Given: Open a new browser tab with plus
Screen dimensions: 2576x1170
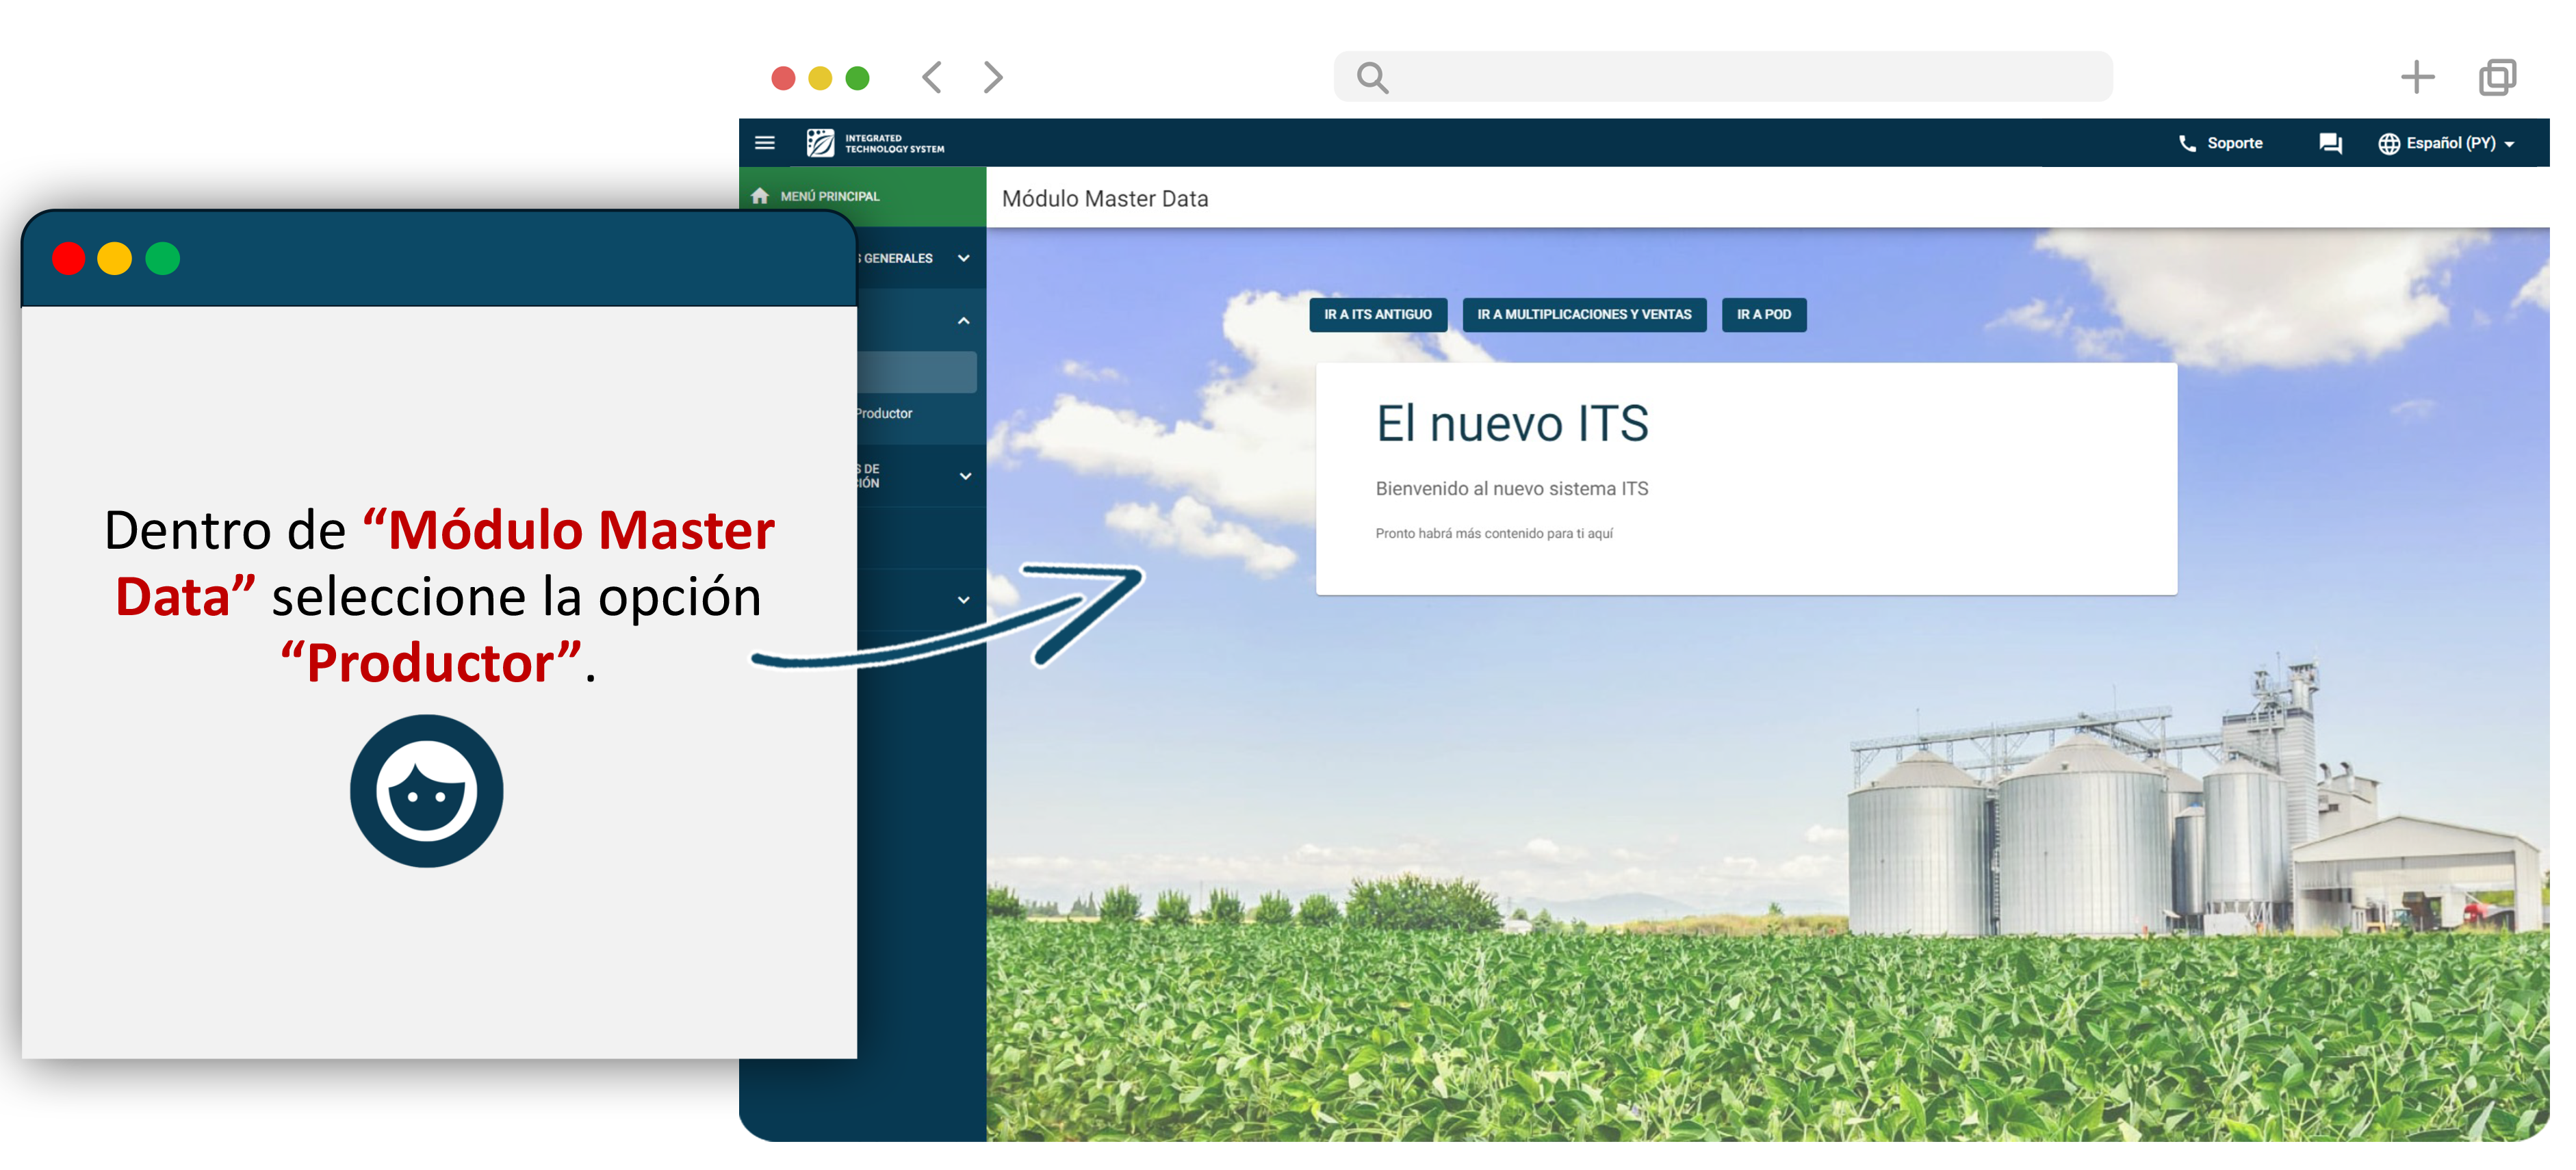Looking at the screenshot, I should point(2416,77).
